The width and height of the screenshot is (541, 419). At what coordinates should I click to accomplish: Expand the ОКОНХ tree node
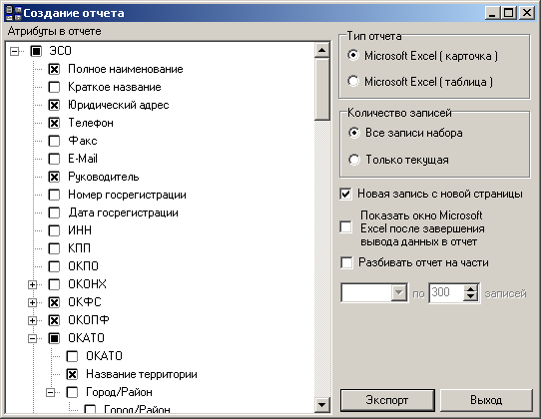click(32, 284)
